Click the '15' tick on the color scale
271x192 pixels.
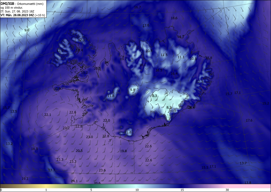tap(182, 190)
